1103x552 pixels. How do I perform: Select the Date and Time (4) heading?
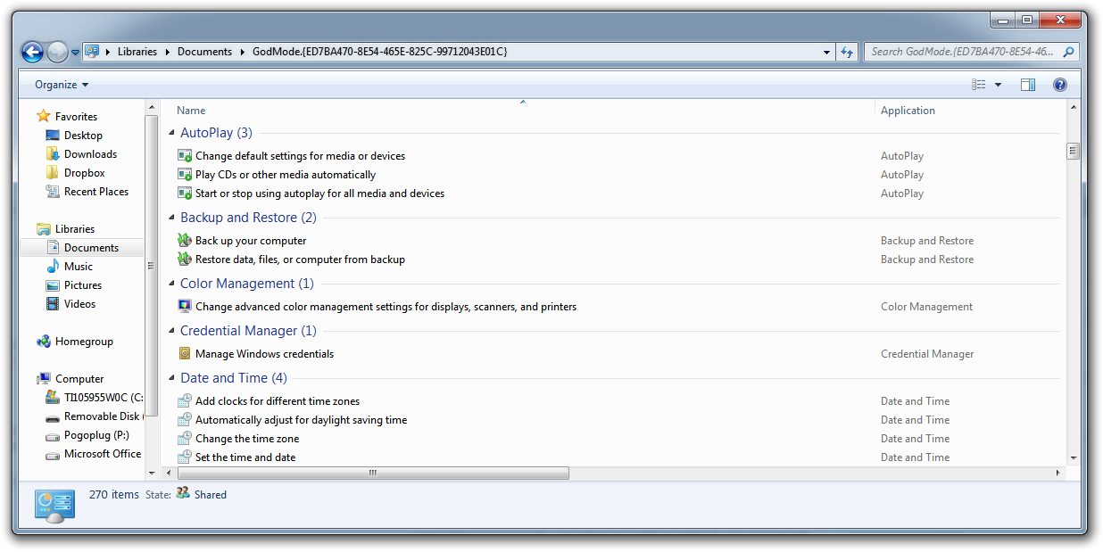234,378
